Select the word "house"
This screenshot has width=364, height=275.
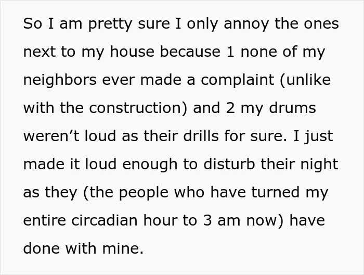pos(132,52)
